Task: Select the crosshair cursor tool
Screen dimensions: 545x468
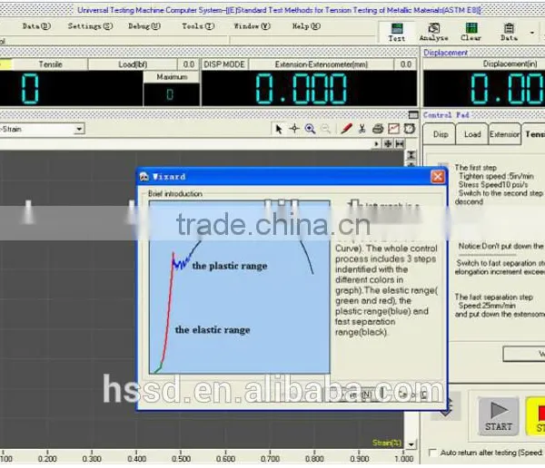Action: [294, 129]
